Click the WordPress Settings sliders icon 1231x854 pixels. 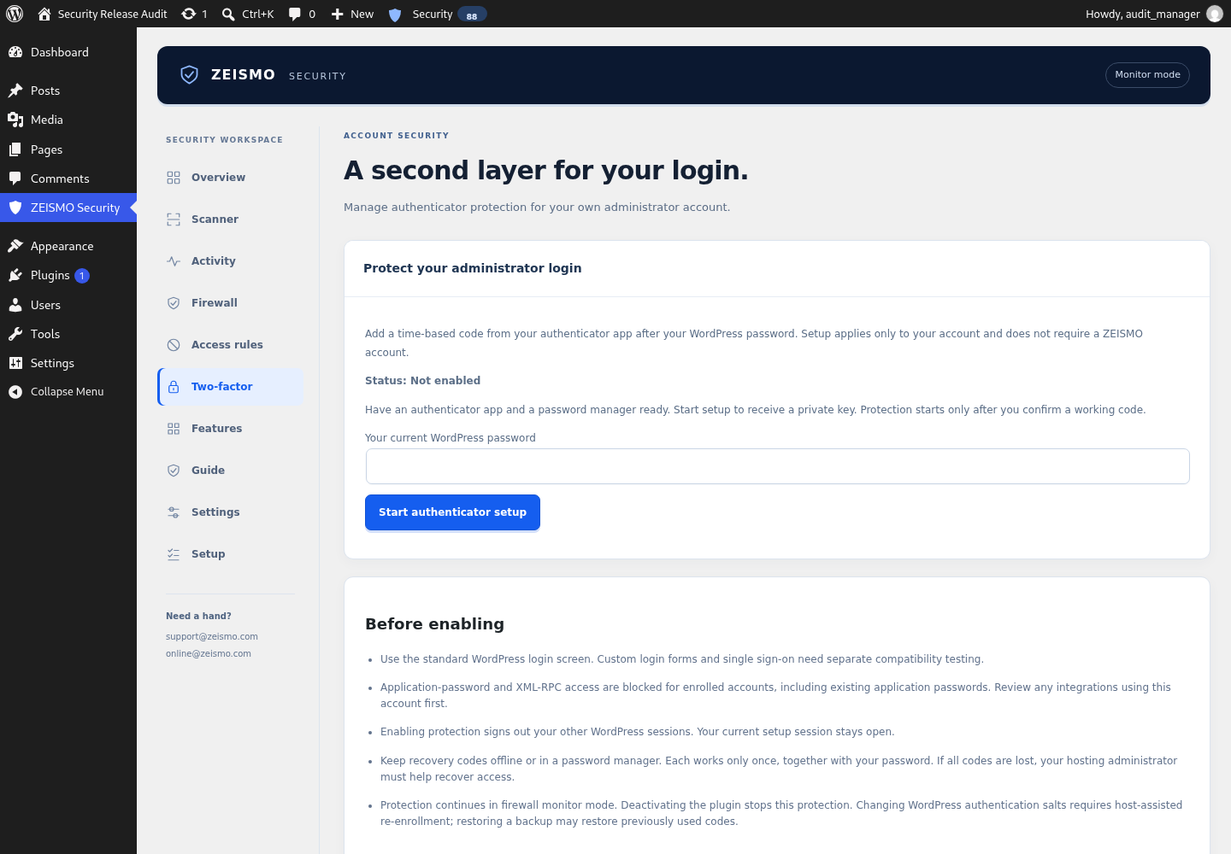click(15, 363)
